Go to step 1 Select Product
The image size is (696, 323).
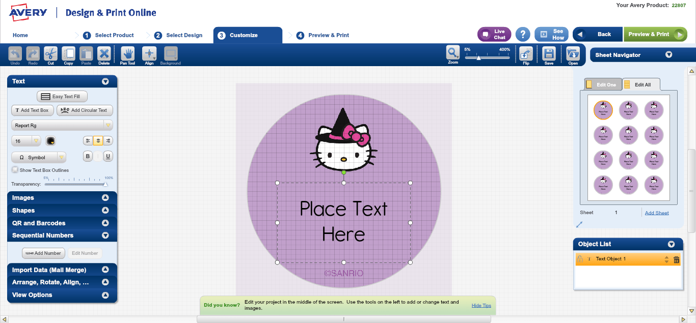108,35
